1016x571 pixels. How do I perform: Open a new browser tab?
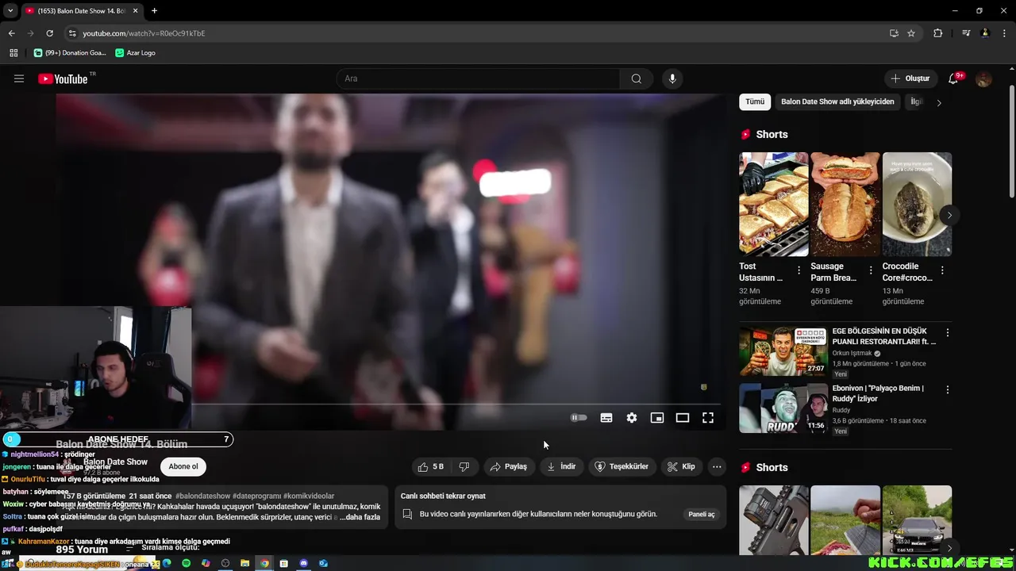tap(154, 11)
